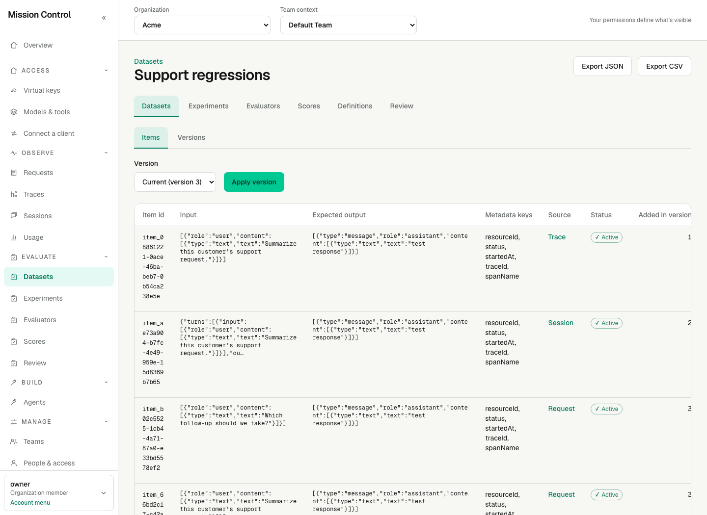Collapse the MANAGE section chevron

(106, 421)
